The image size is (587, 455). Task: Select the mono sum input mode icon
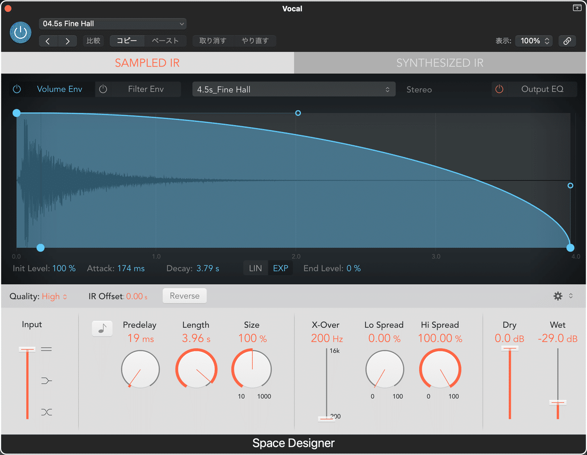[x=46, y=381]
